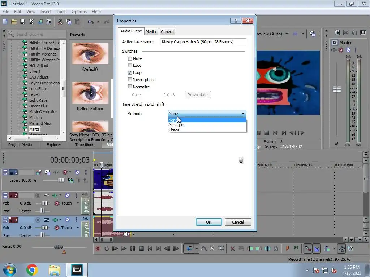Enable the Mute checkbox
The height and width of the screenshot is (277, 370).
coord(130,58)
